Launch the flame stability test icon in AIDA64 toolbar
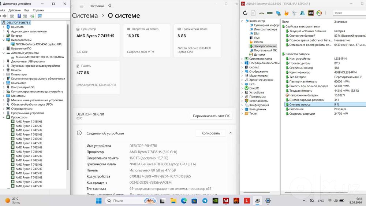366x206 pixels. [x=287, y=13]
